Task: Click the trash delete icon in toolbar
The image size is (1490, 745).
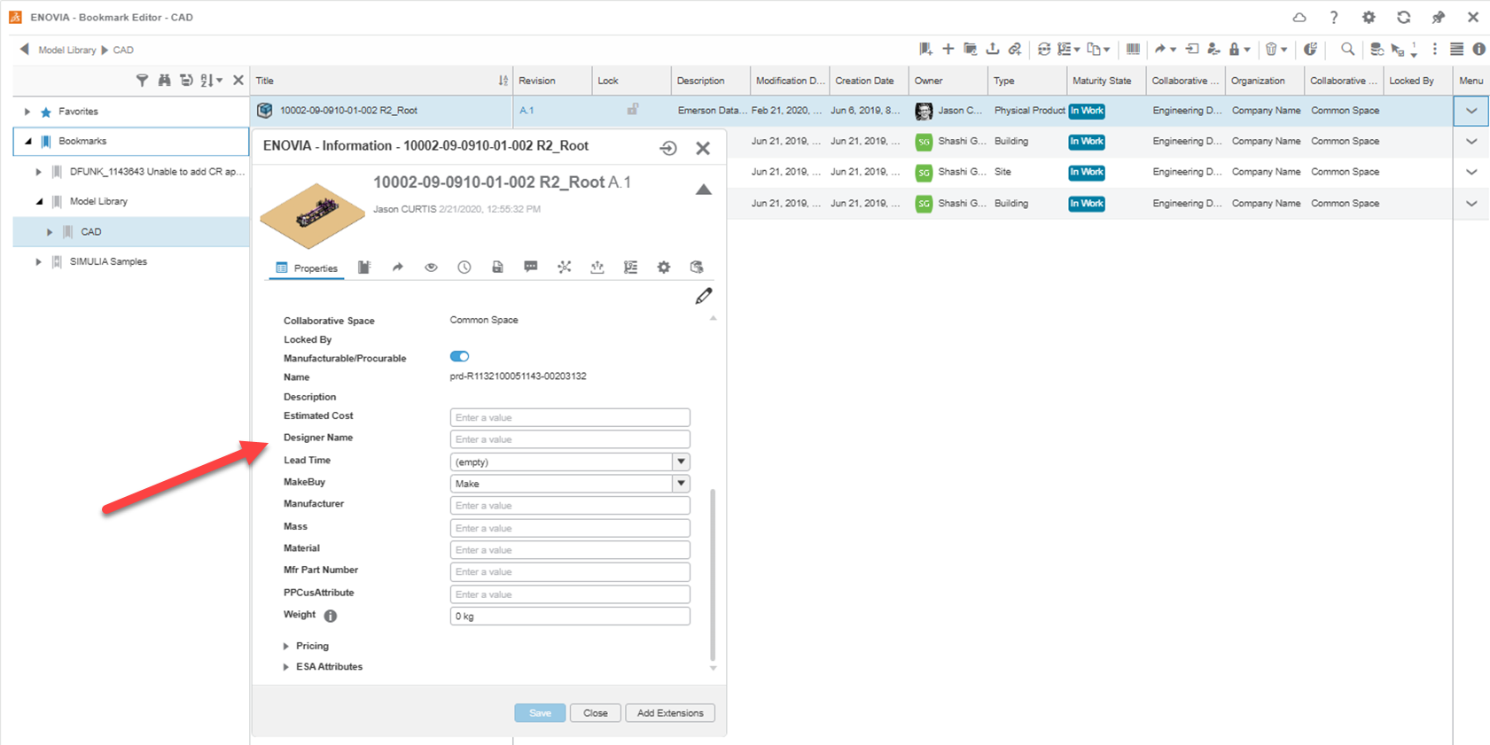Action: pos(1271,50)
